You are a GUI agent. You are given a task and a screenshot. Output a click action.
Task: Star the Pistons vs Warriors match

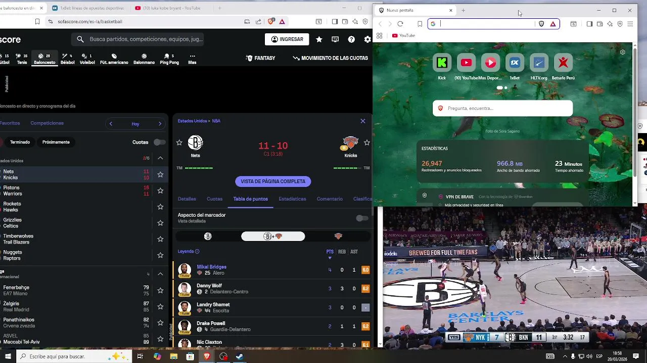tap(160, 191)
